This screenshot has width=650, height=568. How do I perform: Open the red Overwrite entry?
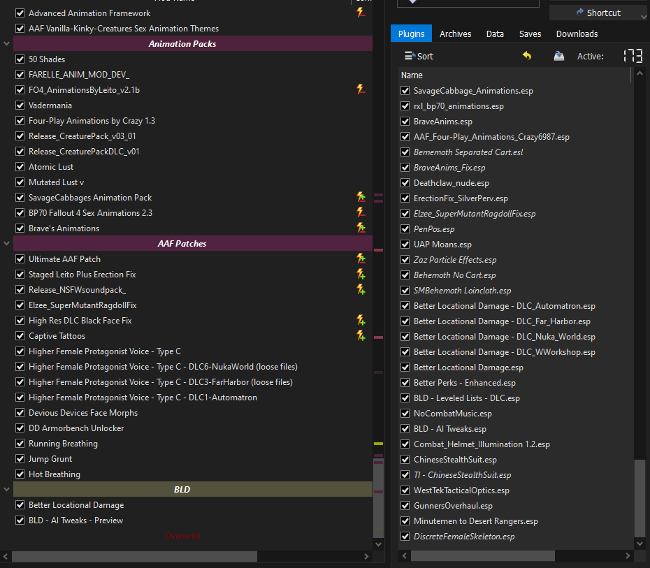coord(182,535)
